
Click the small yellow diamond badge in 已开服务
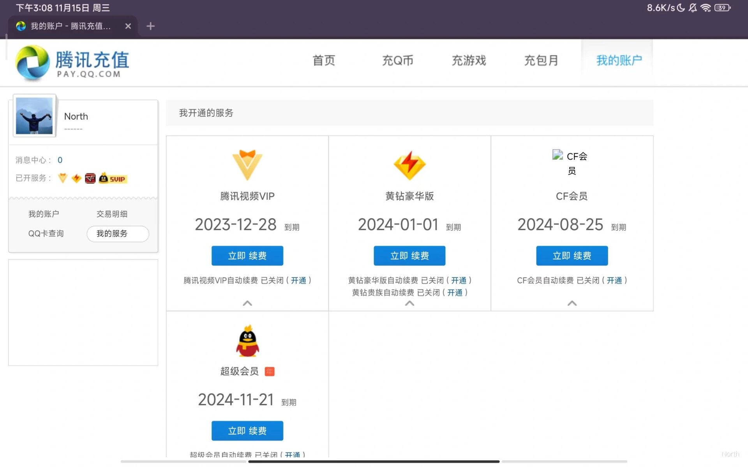76,178
